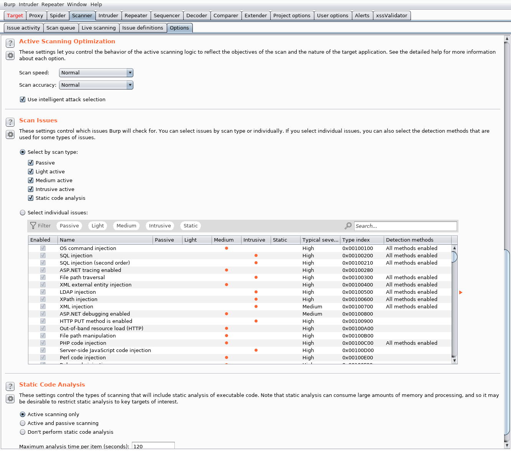Filter issues by Passive type
Image resolution: width=511 pixels, height=451 pixels.
(x=69, y=226)
